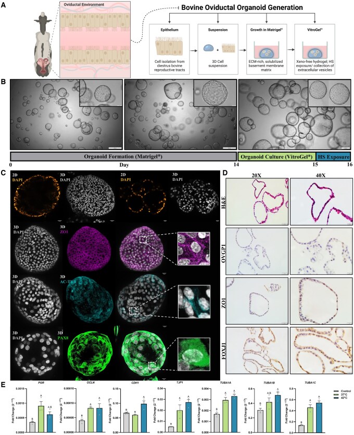The height and width of the screenshot is (435, 354).
Task: Click the green Organoid Culture (VitroGel) bar
Action: click(x=277, y=156)
